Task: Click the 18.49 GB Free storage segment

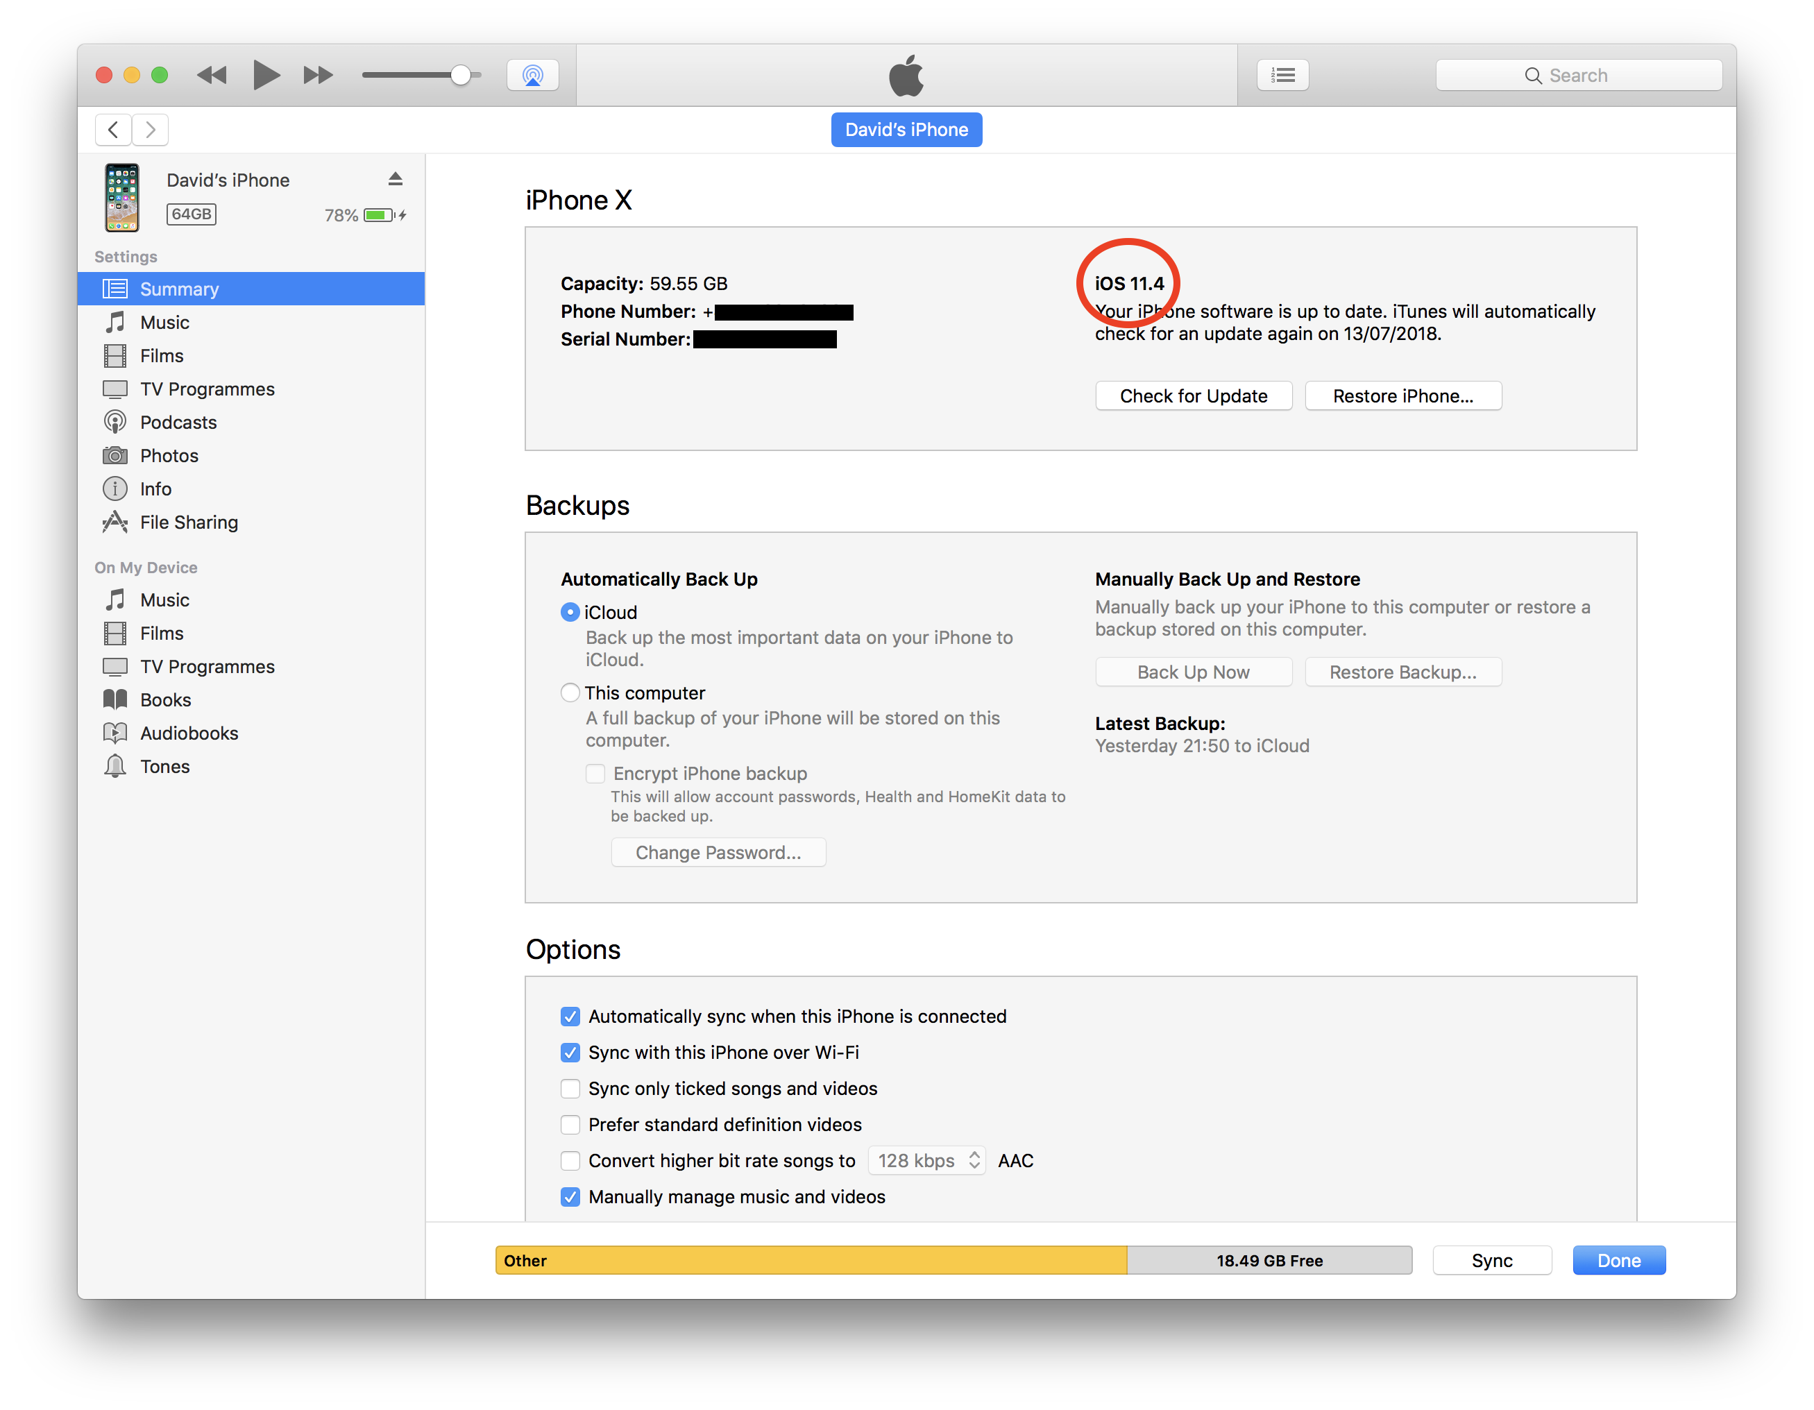Action: 1269,1261
